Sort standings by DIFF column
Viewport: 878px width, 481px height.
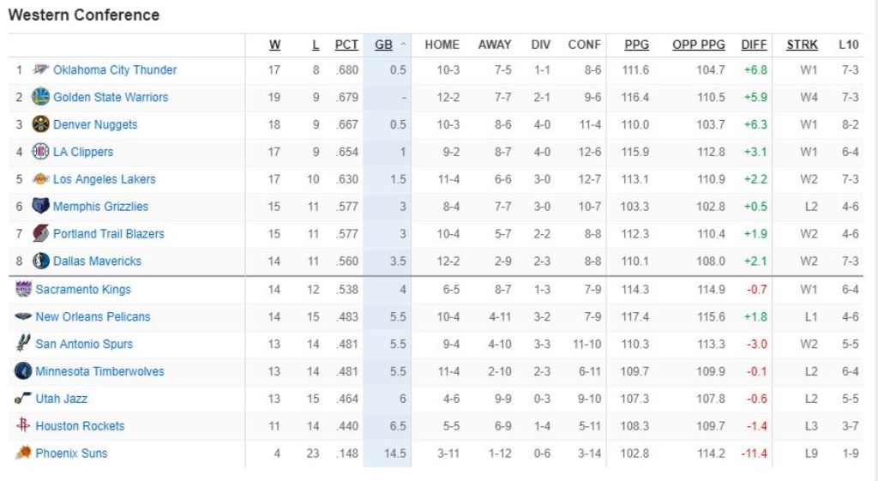click(753, 45)
